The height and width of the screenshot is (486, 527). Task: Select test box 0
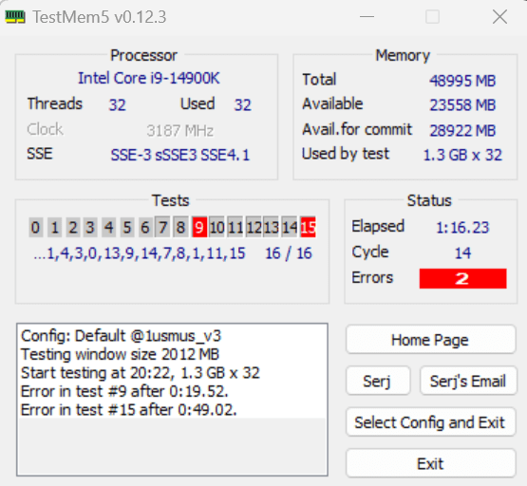[x=36, y=228]
